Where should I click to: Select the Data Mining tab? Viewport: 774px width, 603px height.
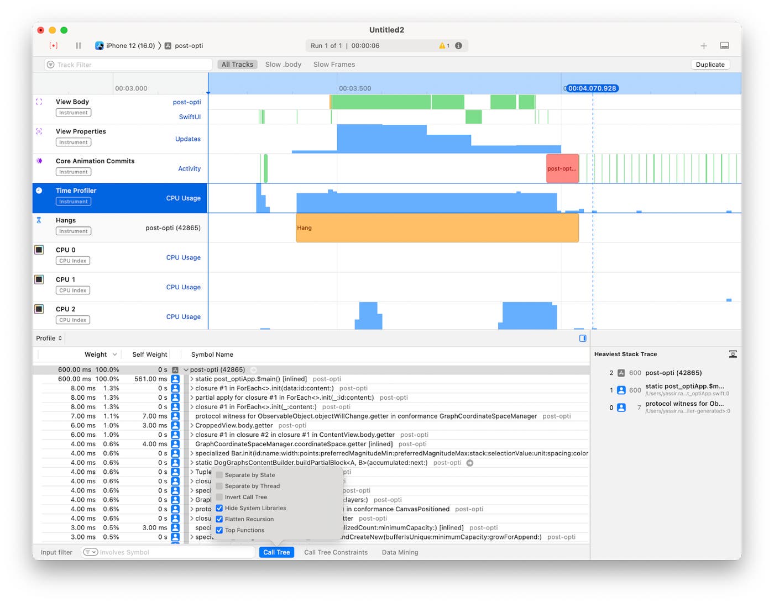pyautogui.click(x=399, y=552)
